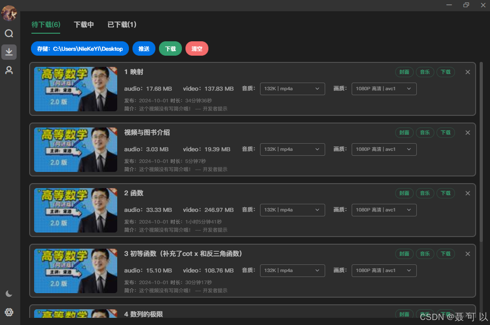Image resolution: width=490 pixels, height=325 pixels.
Task: Click the red 清空 button
Action: 197,48
